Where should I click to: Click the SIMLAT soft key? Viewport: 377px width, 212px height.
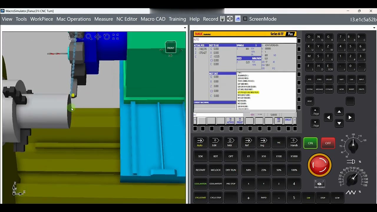pos(288,121)
